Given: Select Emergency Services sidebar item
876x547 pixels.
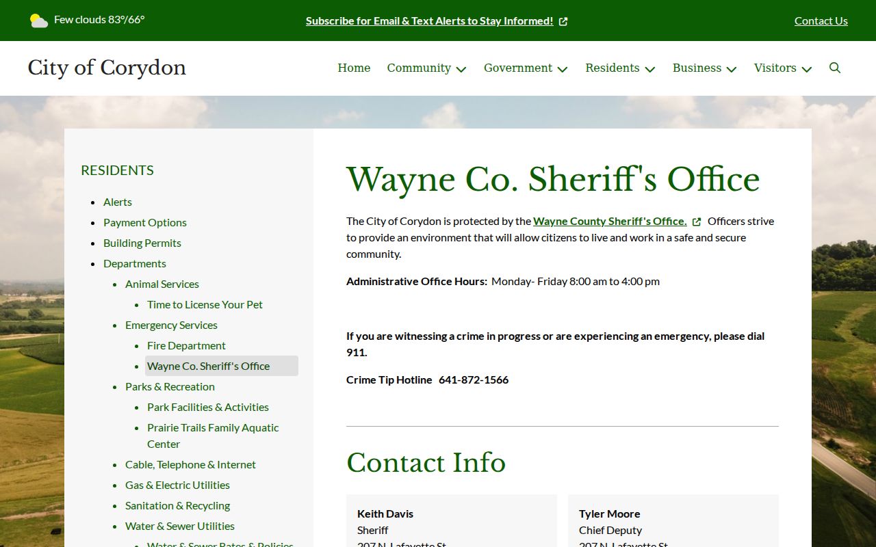Looking at the screenshot, I should click(x=171, y=325).
